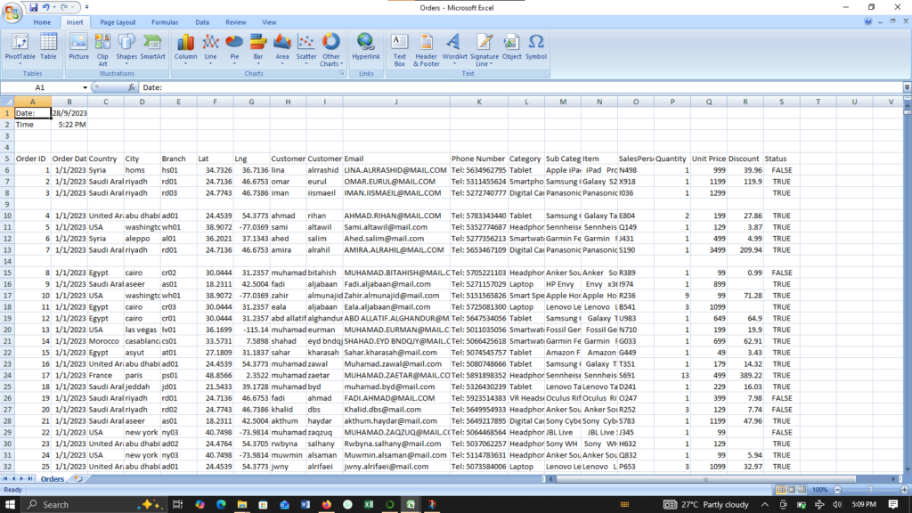Insert an Object
The image size is (912, 513).
[x=511, y=46]
